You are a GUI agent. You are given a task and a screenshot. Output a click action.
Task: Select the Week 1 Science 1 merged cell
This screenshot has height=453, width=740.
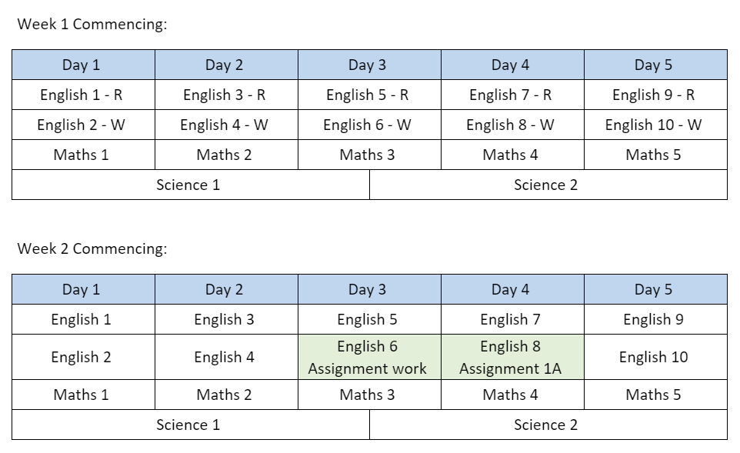[x=191, y=185]
